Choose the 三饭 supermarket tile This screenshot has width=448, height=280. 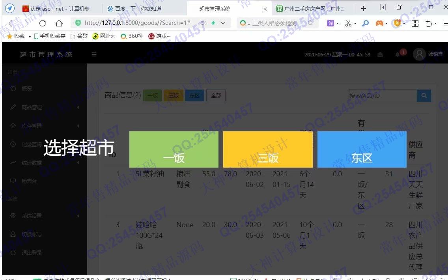coord(268,149)
